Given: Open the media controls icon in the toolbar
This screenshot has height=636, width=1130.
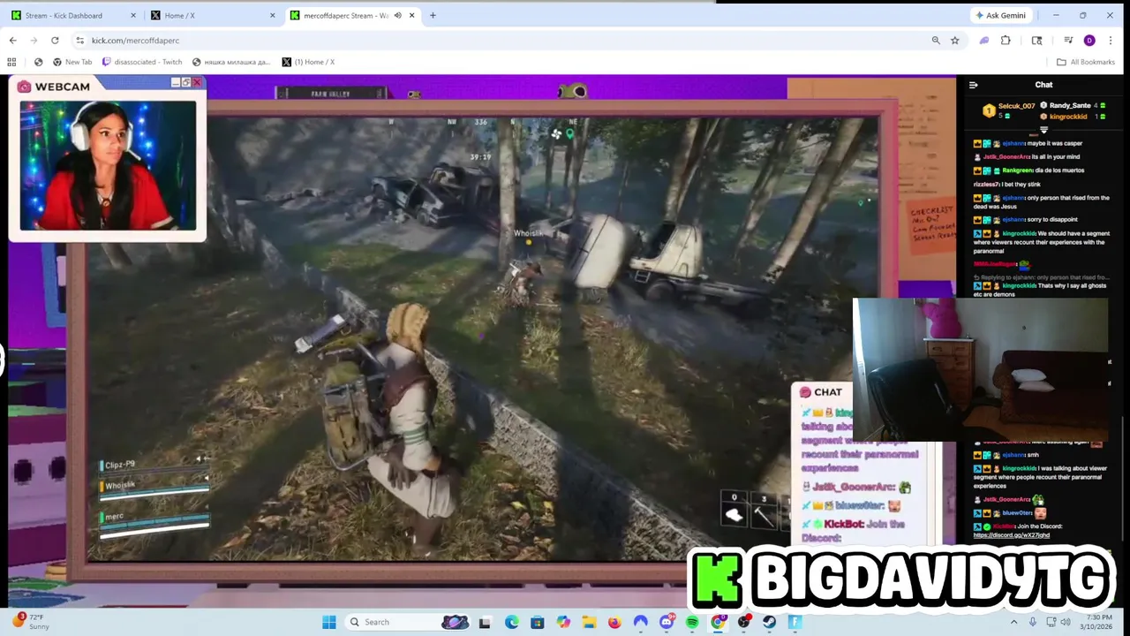Looking at the screenshot, I should [x=1068, y=40].
